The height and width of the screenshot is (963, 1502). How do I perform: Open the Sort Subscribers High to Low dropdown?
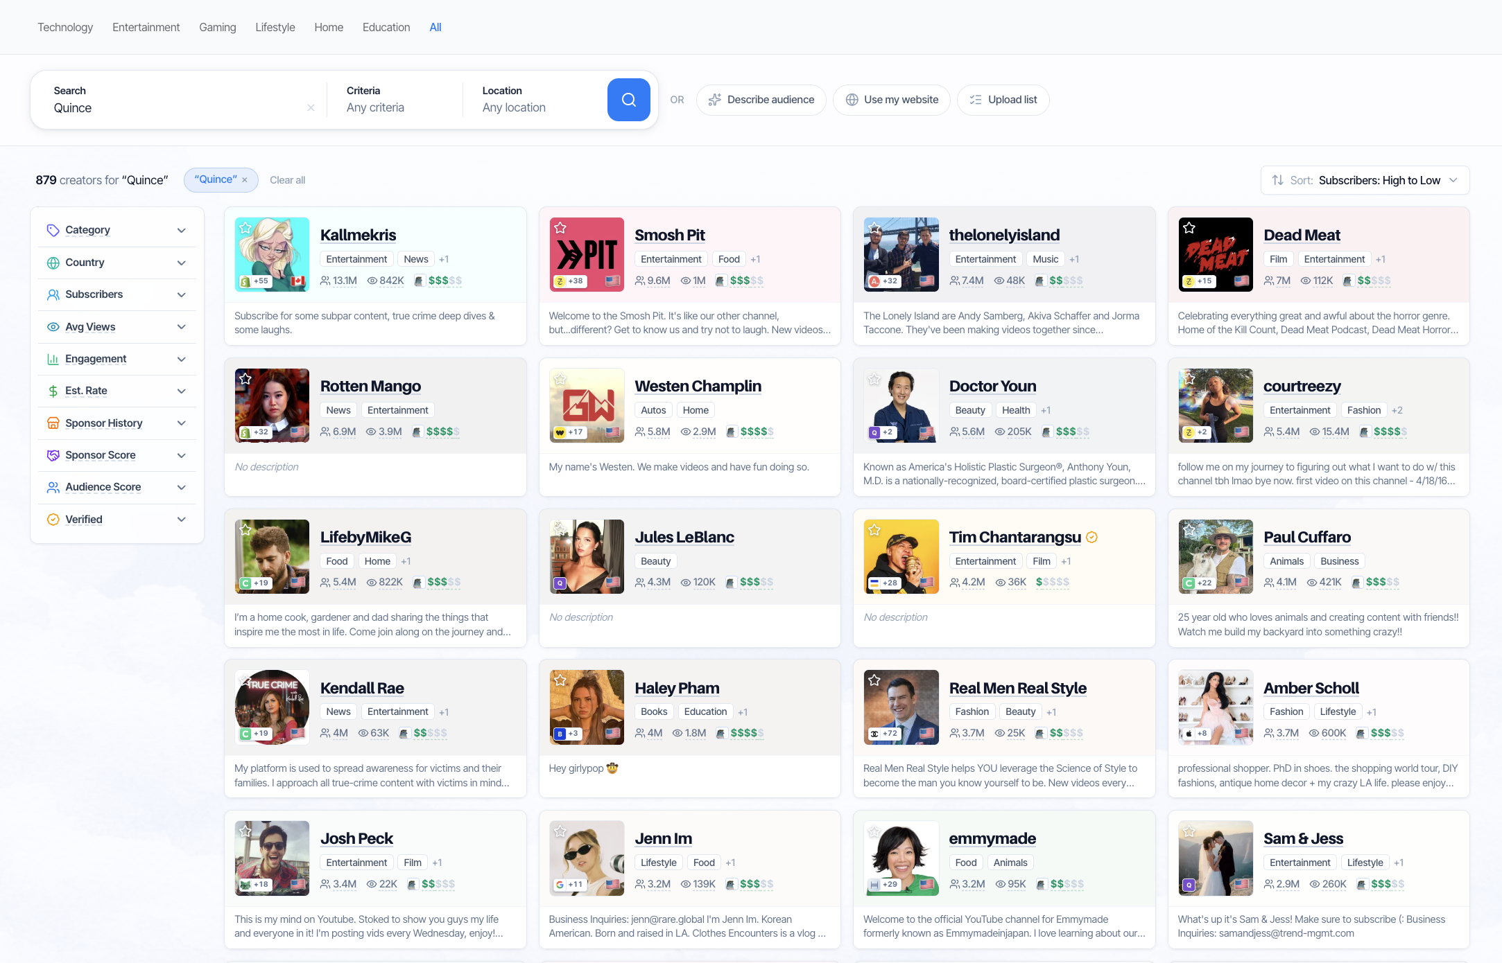1365,180
